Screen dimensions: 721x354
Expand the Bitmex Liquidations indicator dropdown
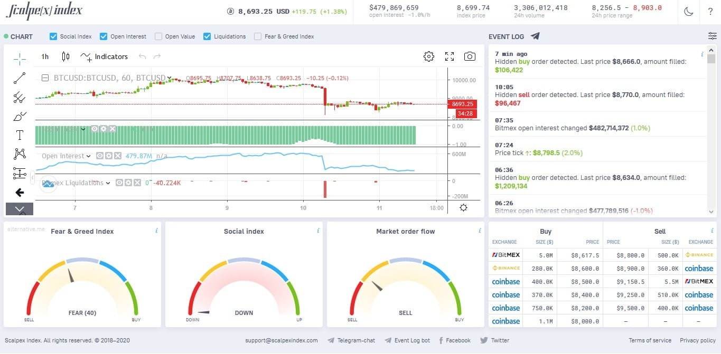pyautogui.click(x=108, y=183)
